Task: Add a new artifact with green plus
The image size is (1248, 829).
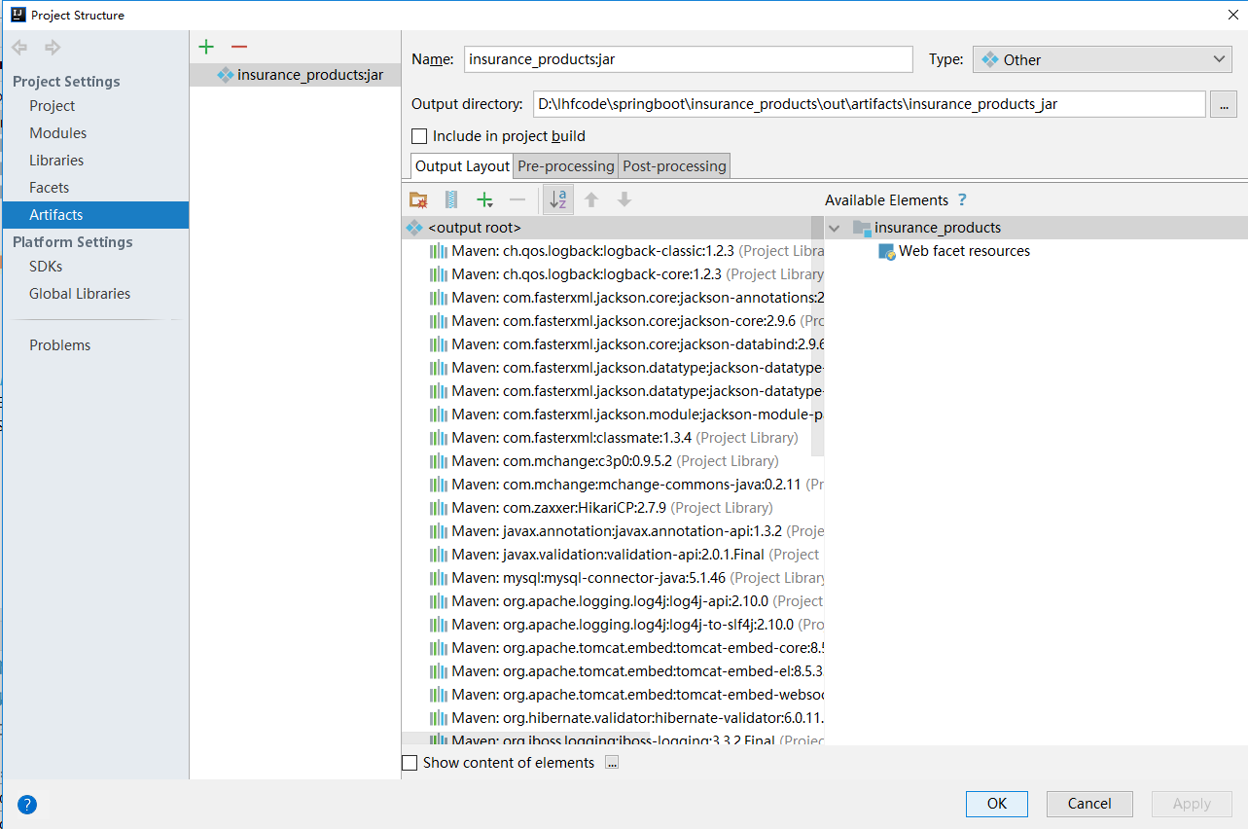Action: click(x=205, y=47)
